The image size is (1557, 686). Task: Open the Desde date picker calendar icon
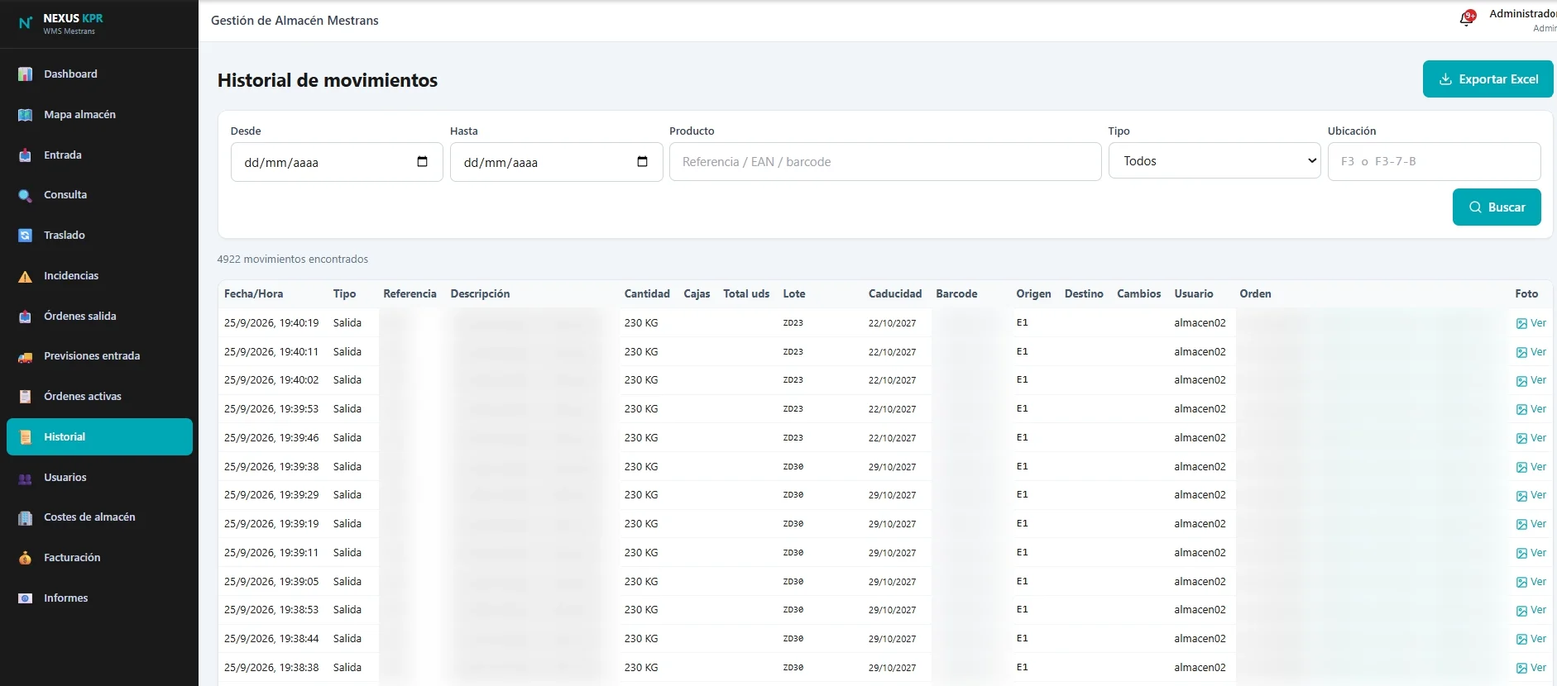click(423, 162)
